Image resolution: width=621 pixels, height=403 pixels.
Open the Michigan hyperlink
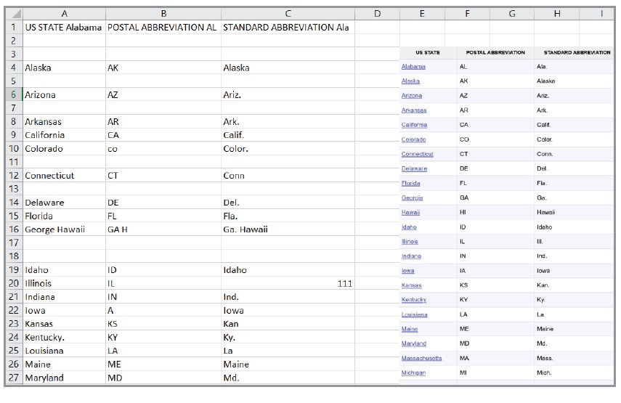pyautogui.click(x=413, y=373)
